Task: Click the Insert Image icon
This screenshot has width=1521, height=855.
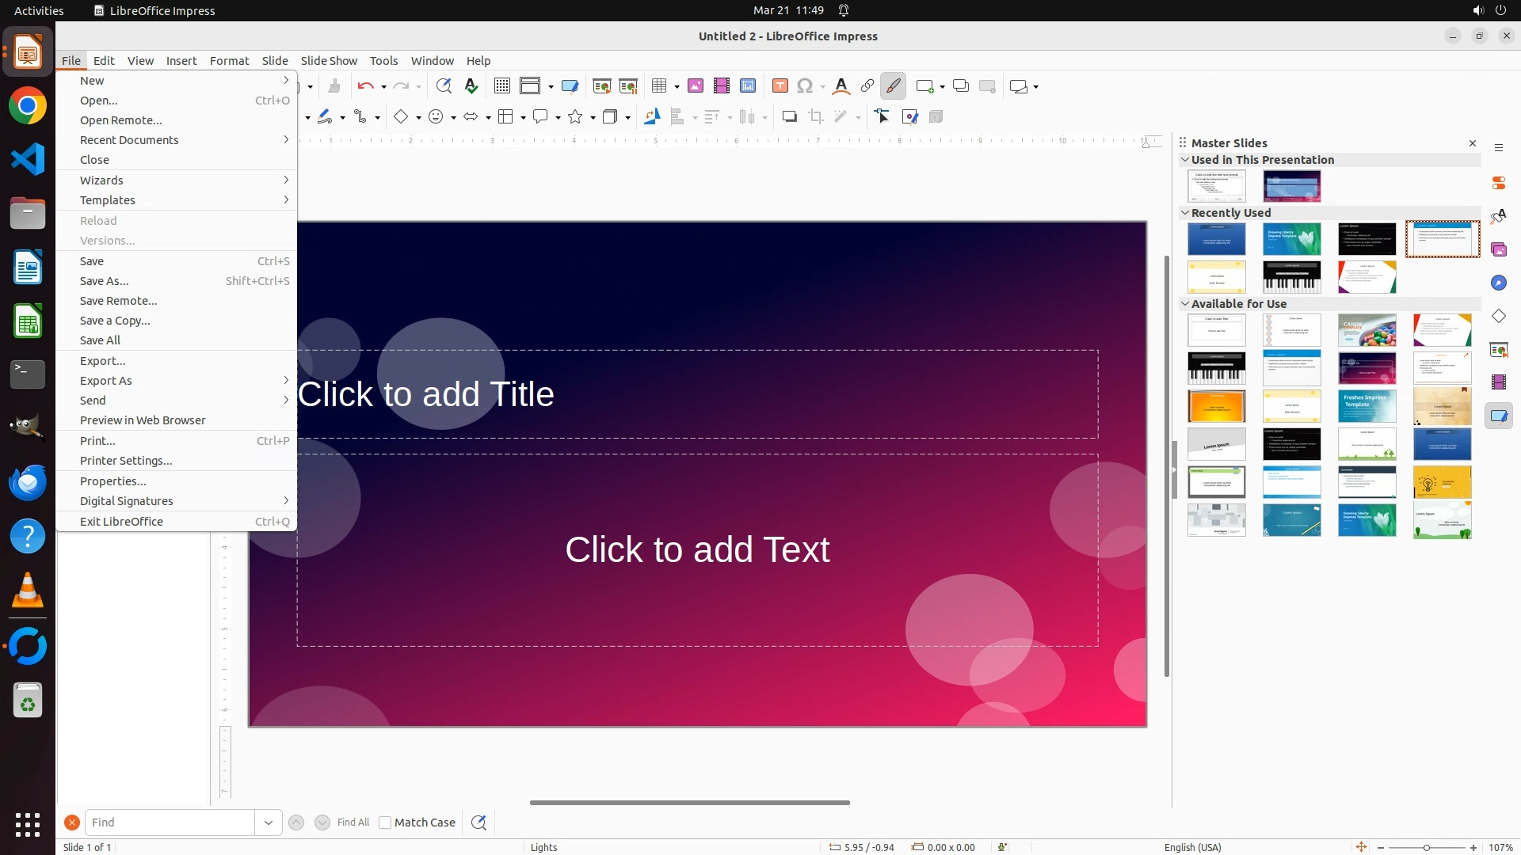Action: (696, 86)
